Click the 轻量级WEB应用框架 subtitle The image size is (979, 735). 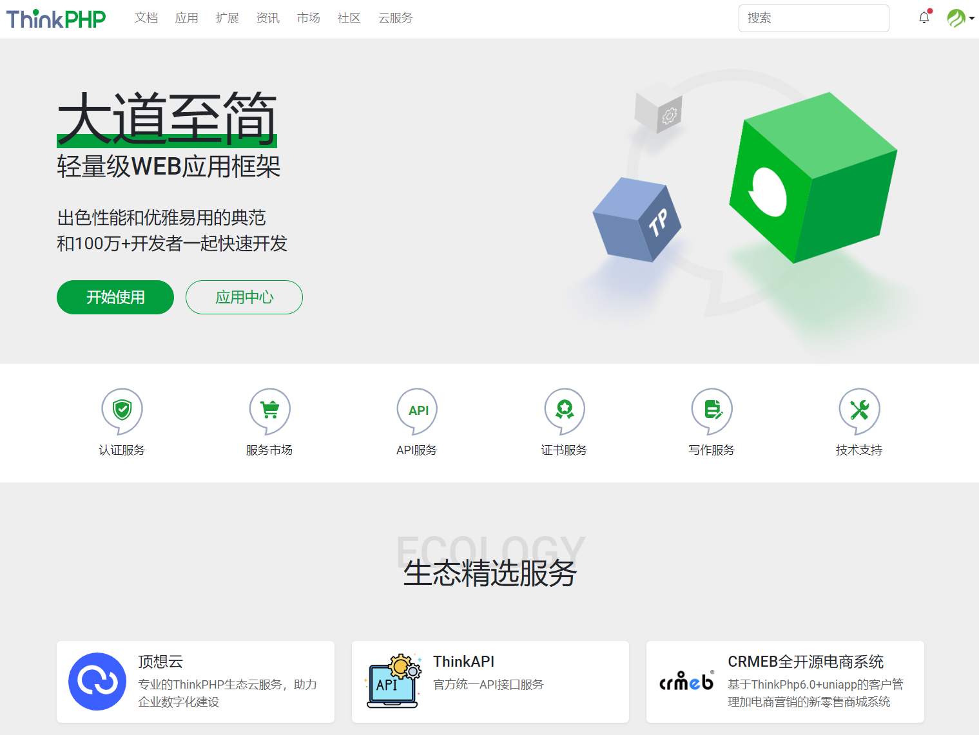click(169, 166)
